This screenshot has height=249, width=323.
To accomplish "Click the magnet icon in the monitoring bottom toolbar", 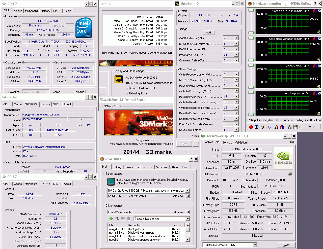I will click(282, 127).
